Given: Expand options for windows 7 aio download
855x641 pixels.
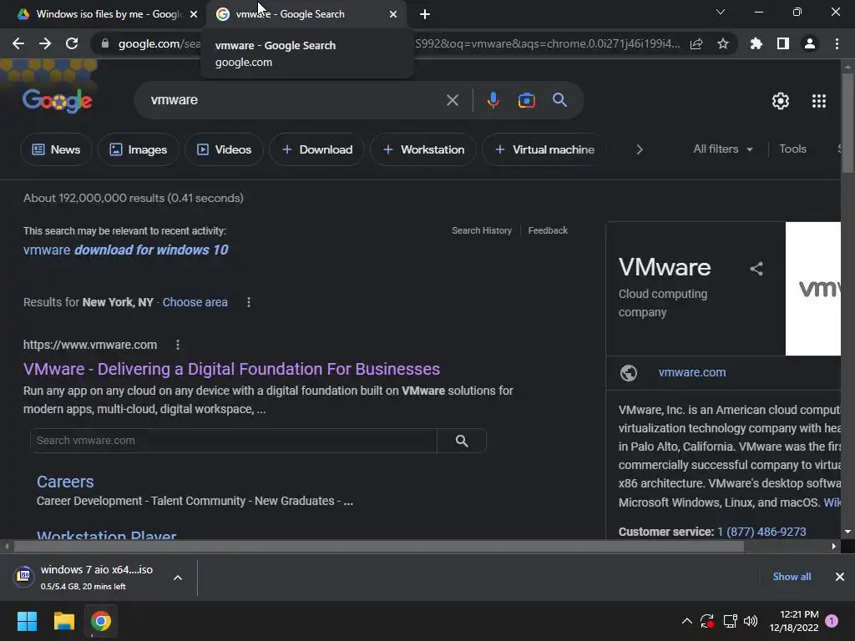Looking at the screenshot, I should pyautogui.click(x=178, y=578).
